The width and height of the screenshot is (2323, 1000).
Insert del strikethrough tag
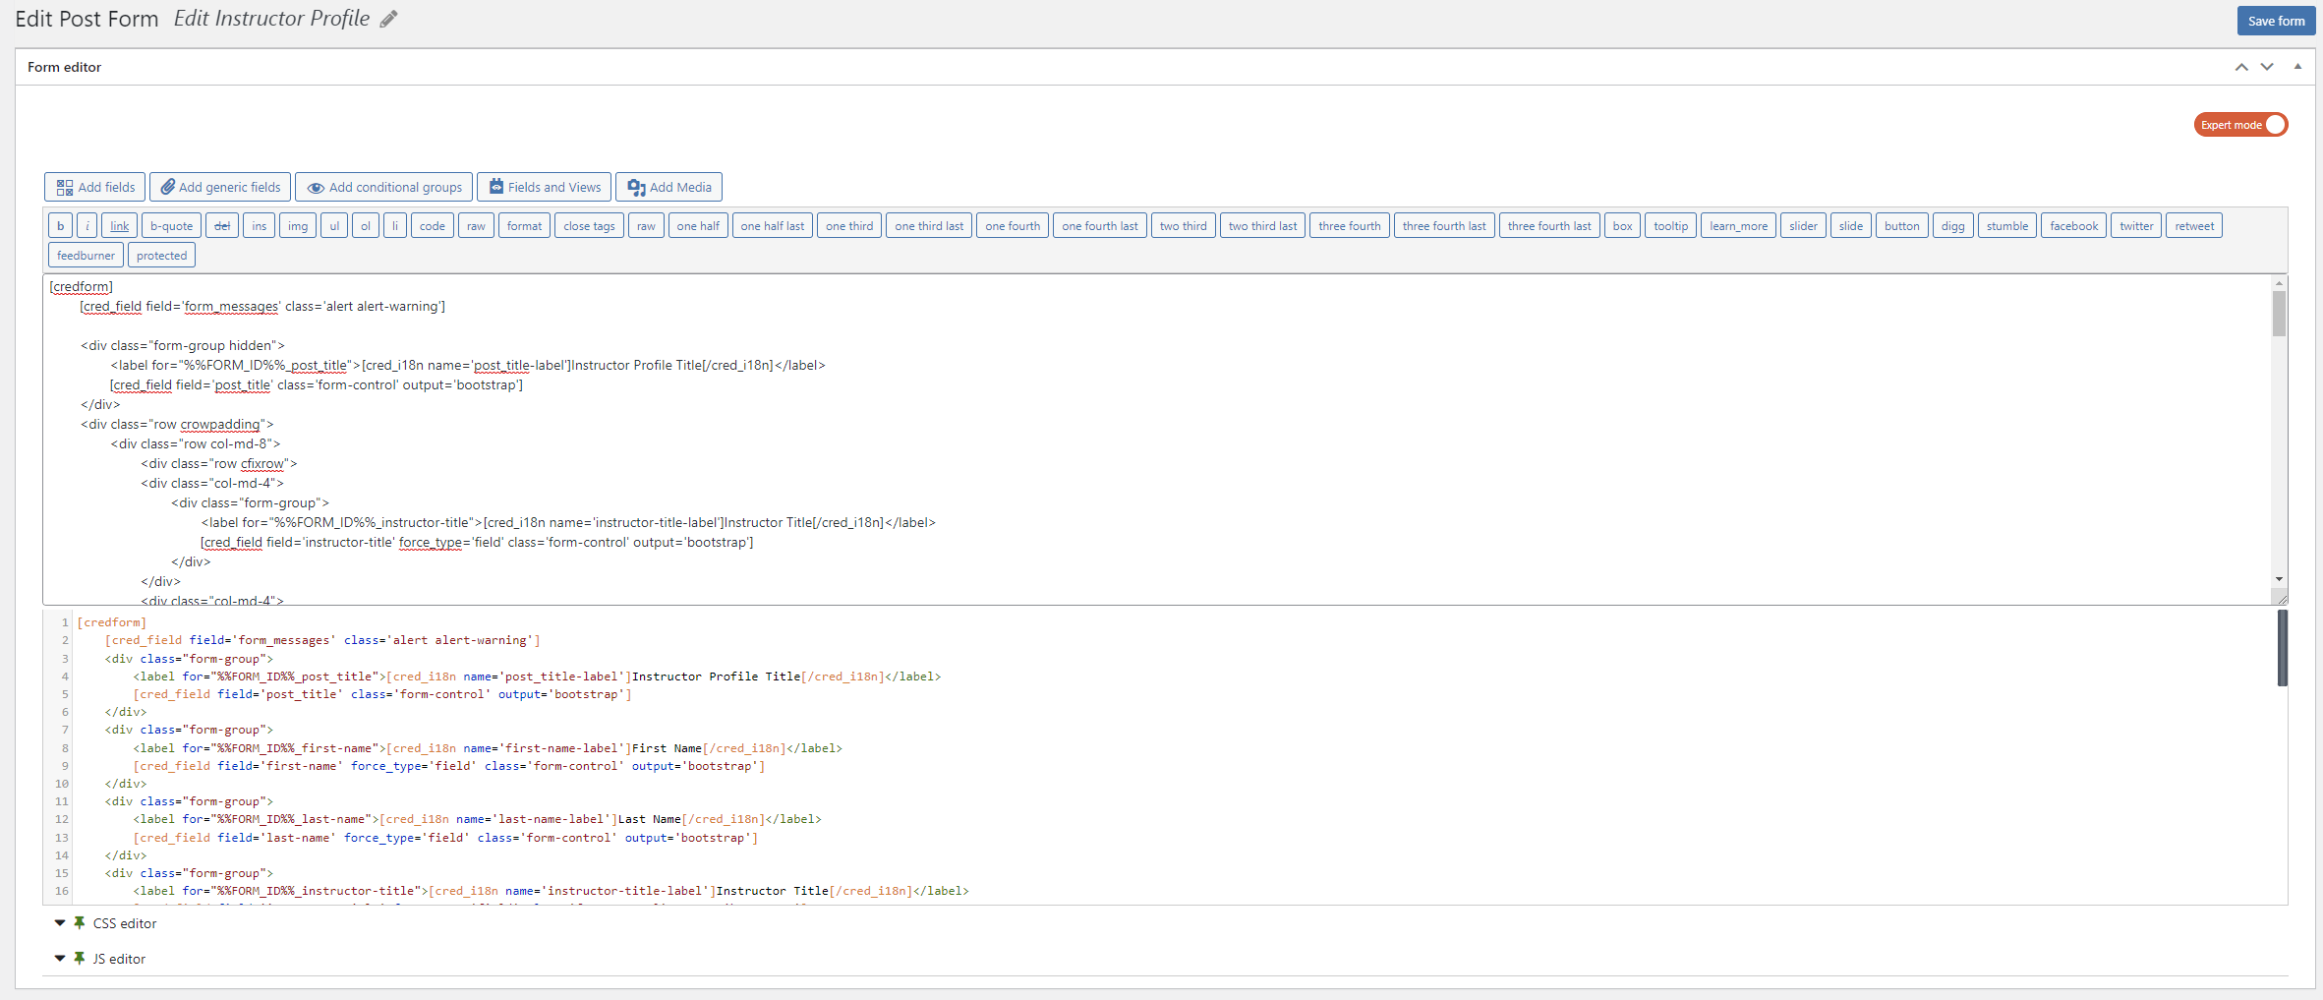pos(222,226)
